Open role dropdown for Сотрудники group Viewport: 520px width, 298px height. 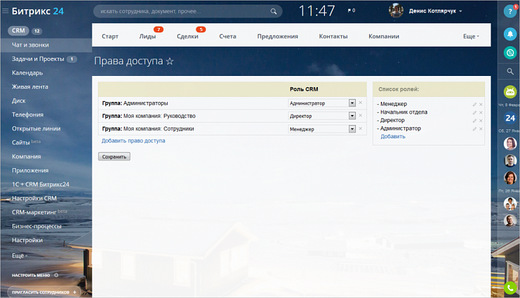pos(352,129)
